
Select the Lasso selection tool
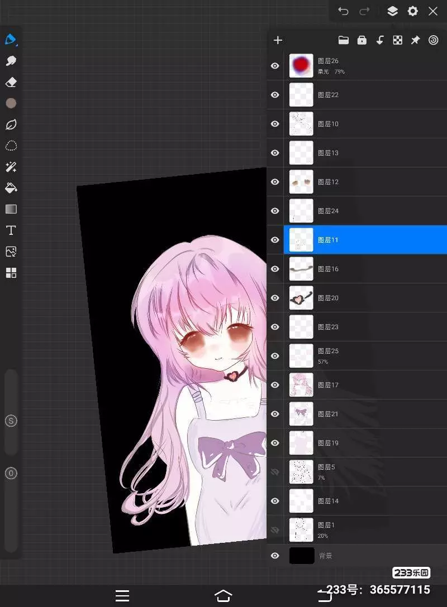tap(11, 146)
